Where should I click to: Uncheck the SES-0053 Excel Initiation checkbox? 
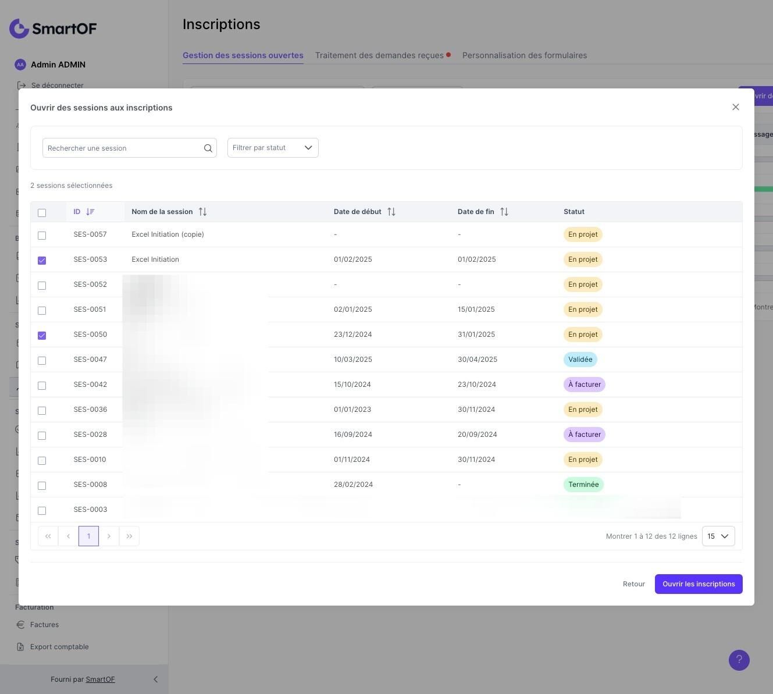point(42,261)
